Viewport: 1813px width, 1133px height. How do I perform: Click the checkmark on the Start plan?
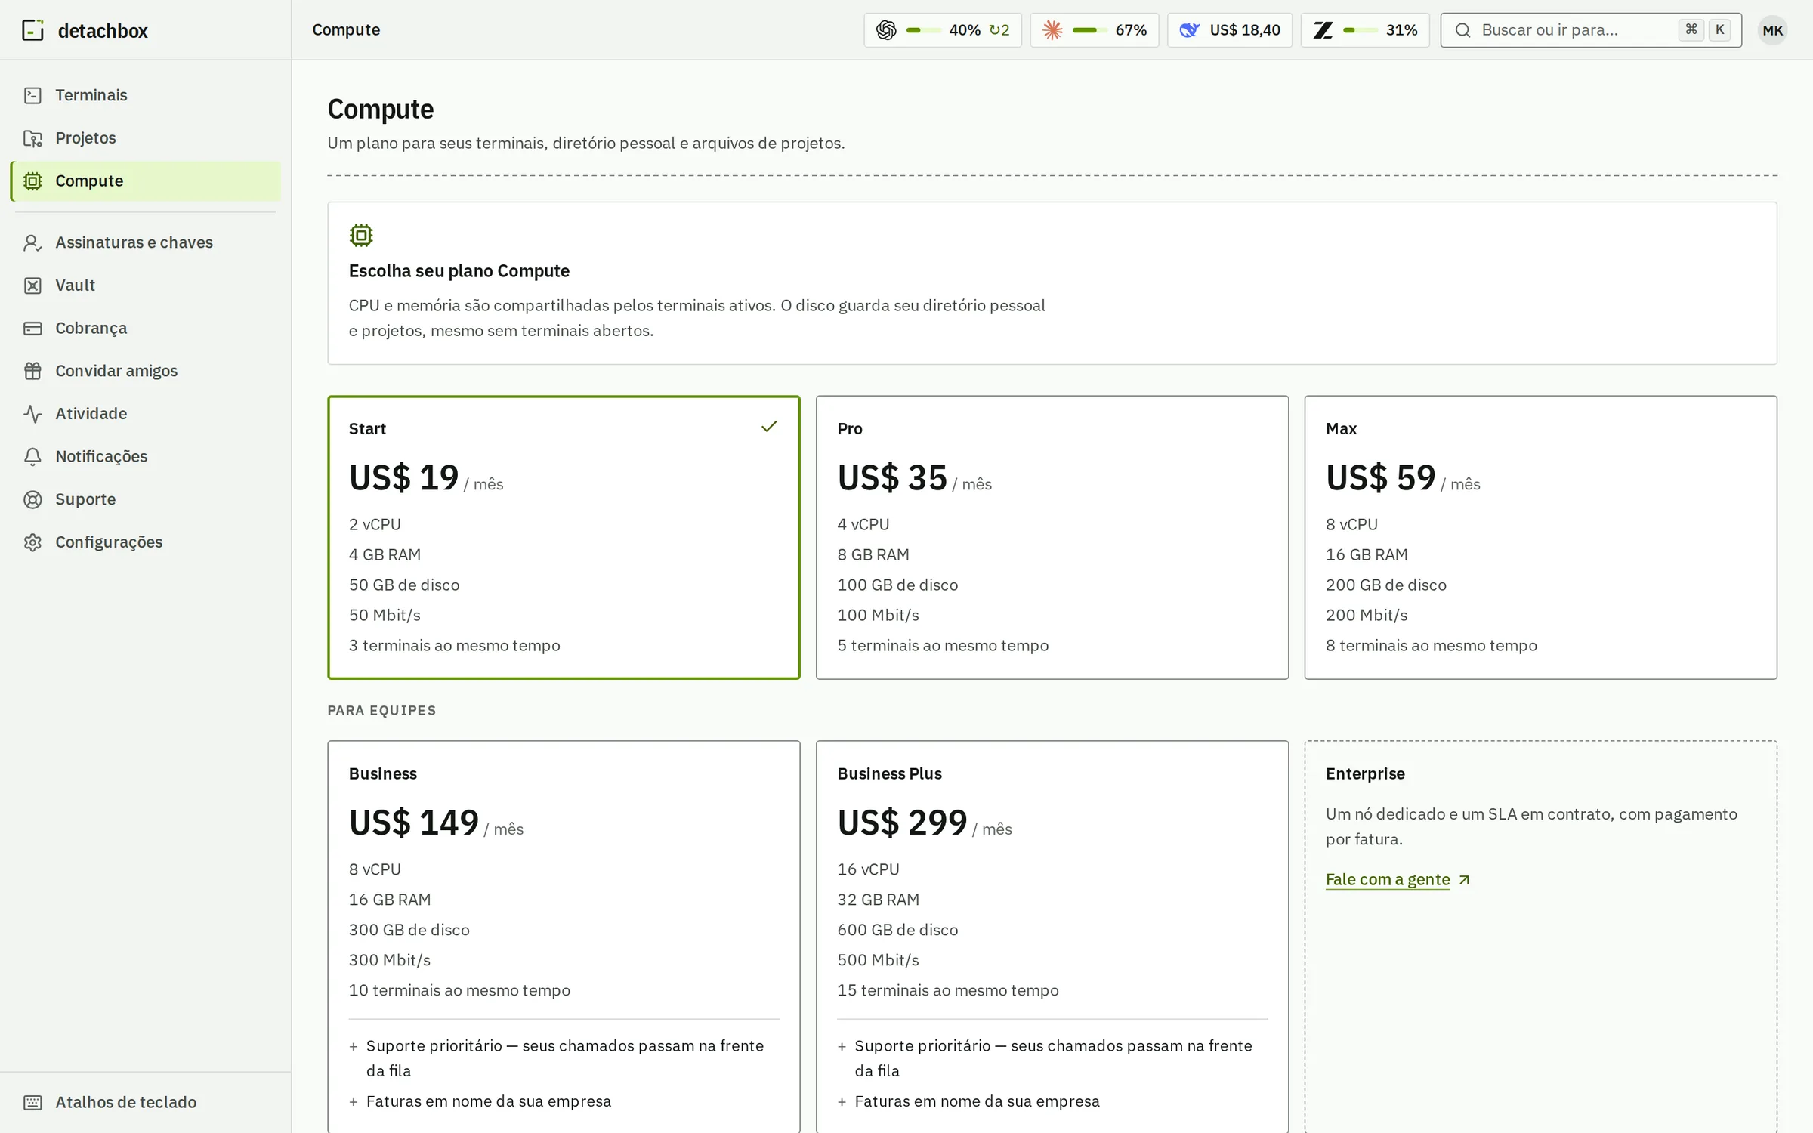click(x=769, y=427)
